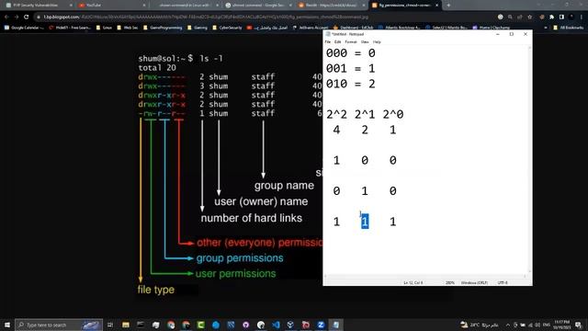Image resolution: width=588 pixels, height=331 pixels.
Task: Click the browser back arrow
Action: point(6,17)
